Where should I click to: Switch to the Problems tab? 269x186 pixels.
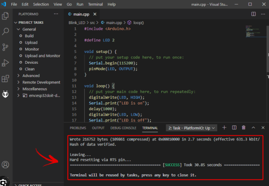(x=78, y=128)
